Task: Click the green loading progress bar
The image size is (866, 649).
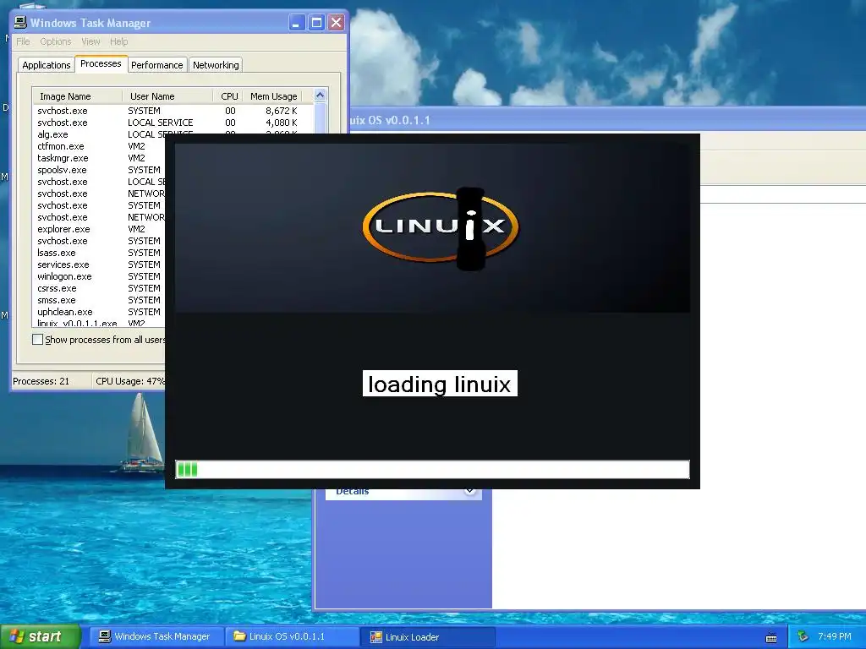Action: point(432,469)
